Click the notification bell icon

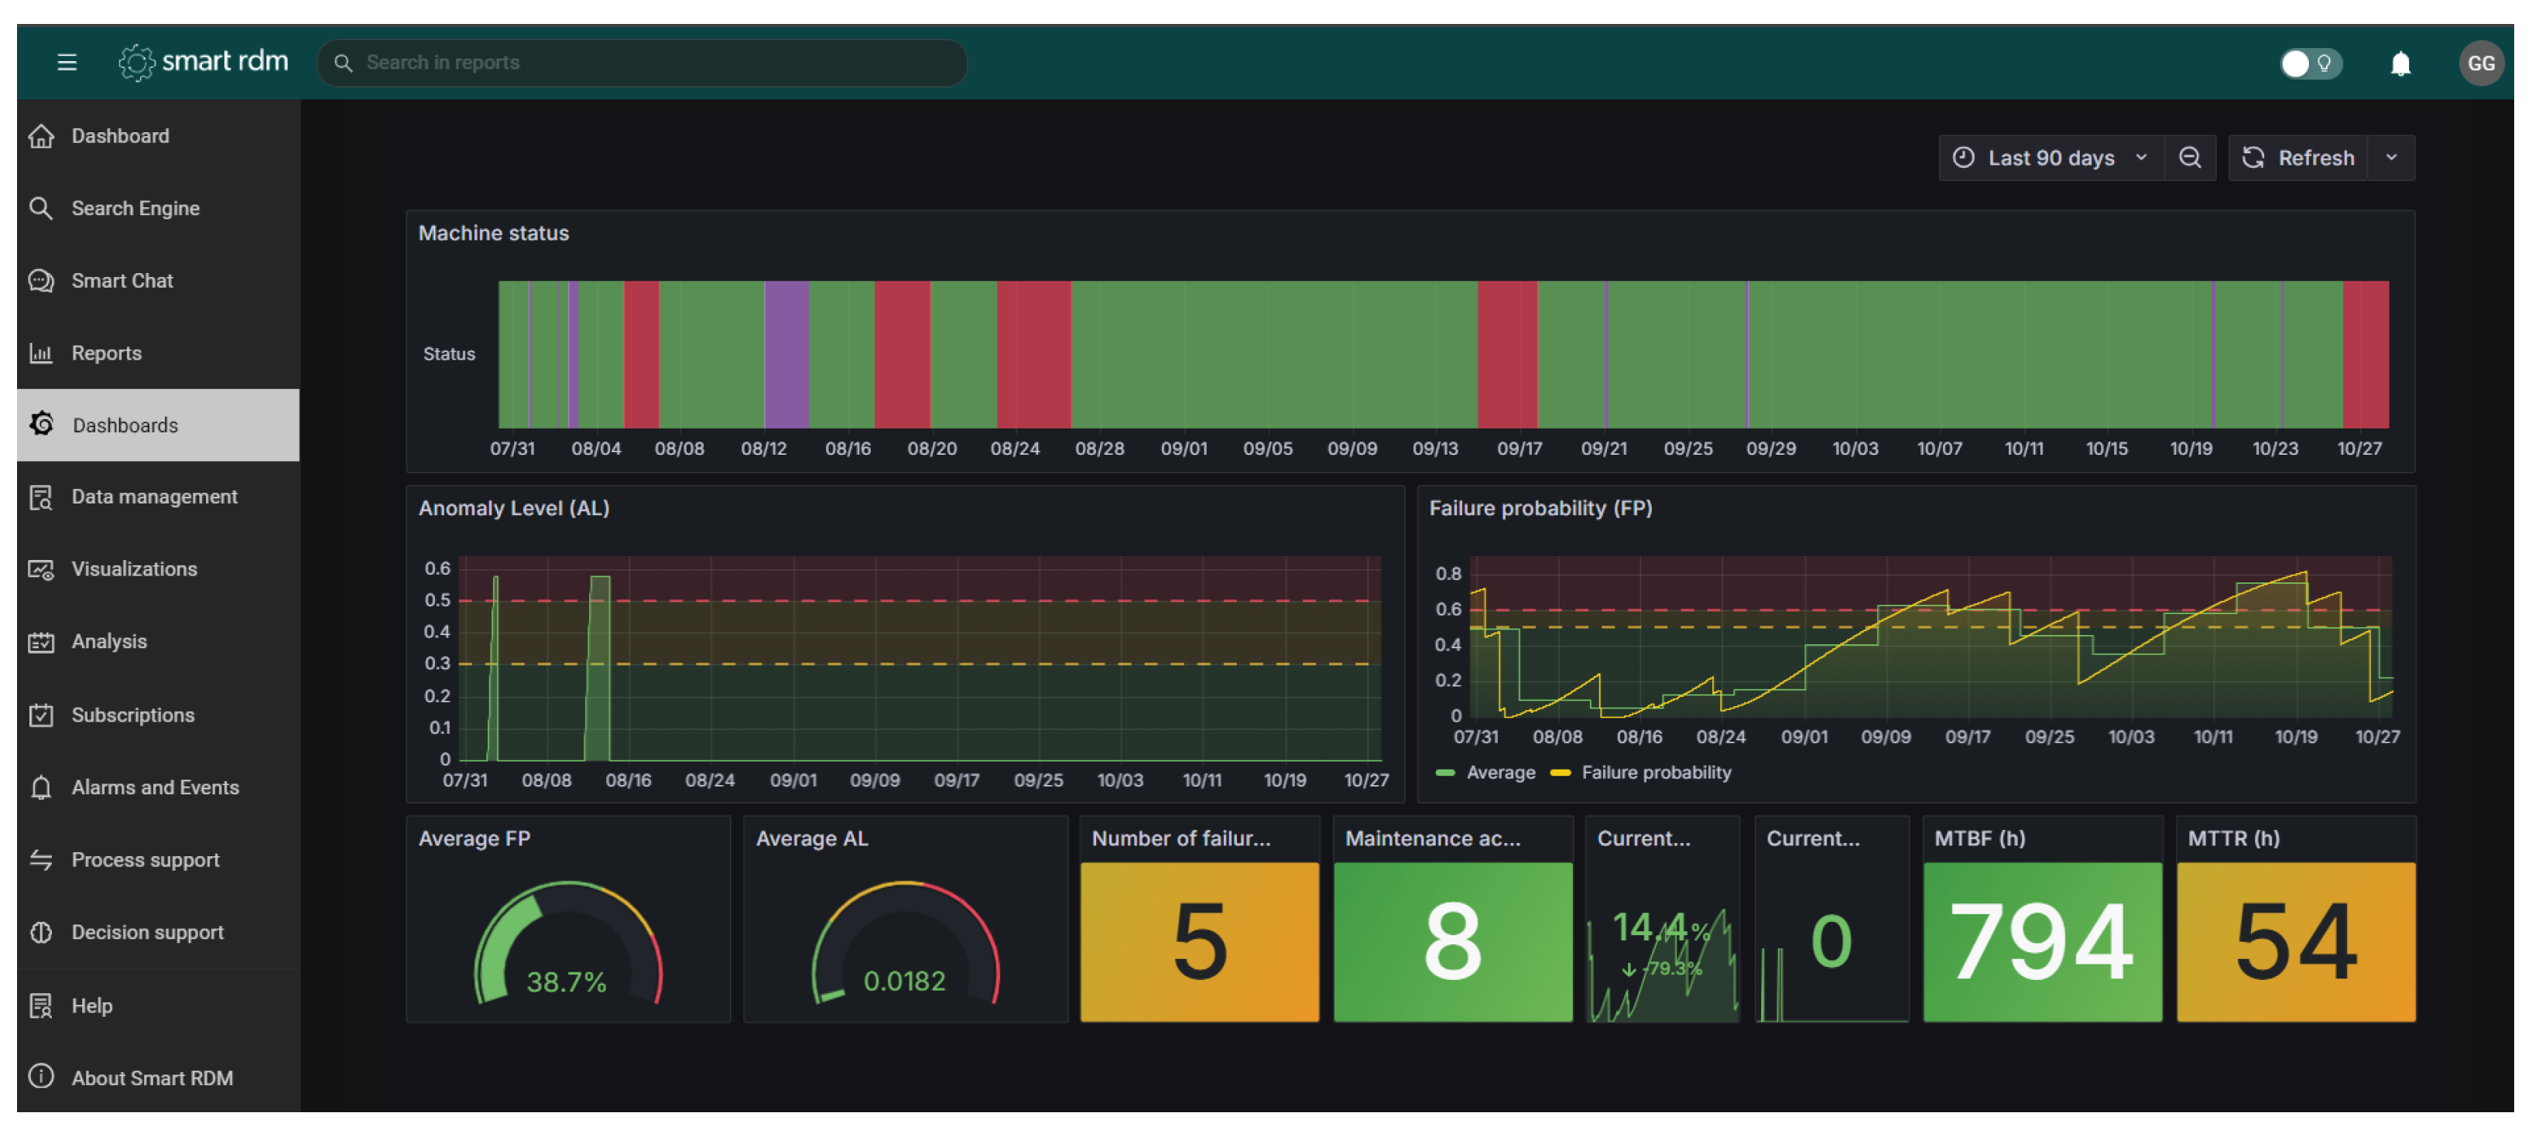click(x=2400, y=64)
